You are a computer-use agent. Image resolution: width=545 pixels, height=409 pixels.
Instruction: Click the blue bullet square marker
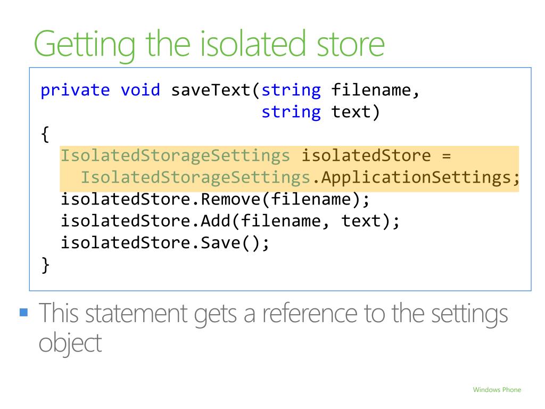point(23,312)
